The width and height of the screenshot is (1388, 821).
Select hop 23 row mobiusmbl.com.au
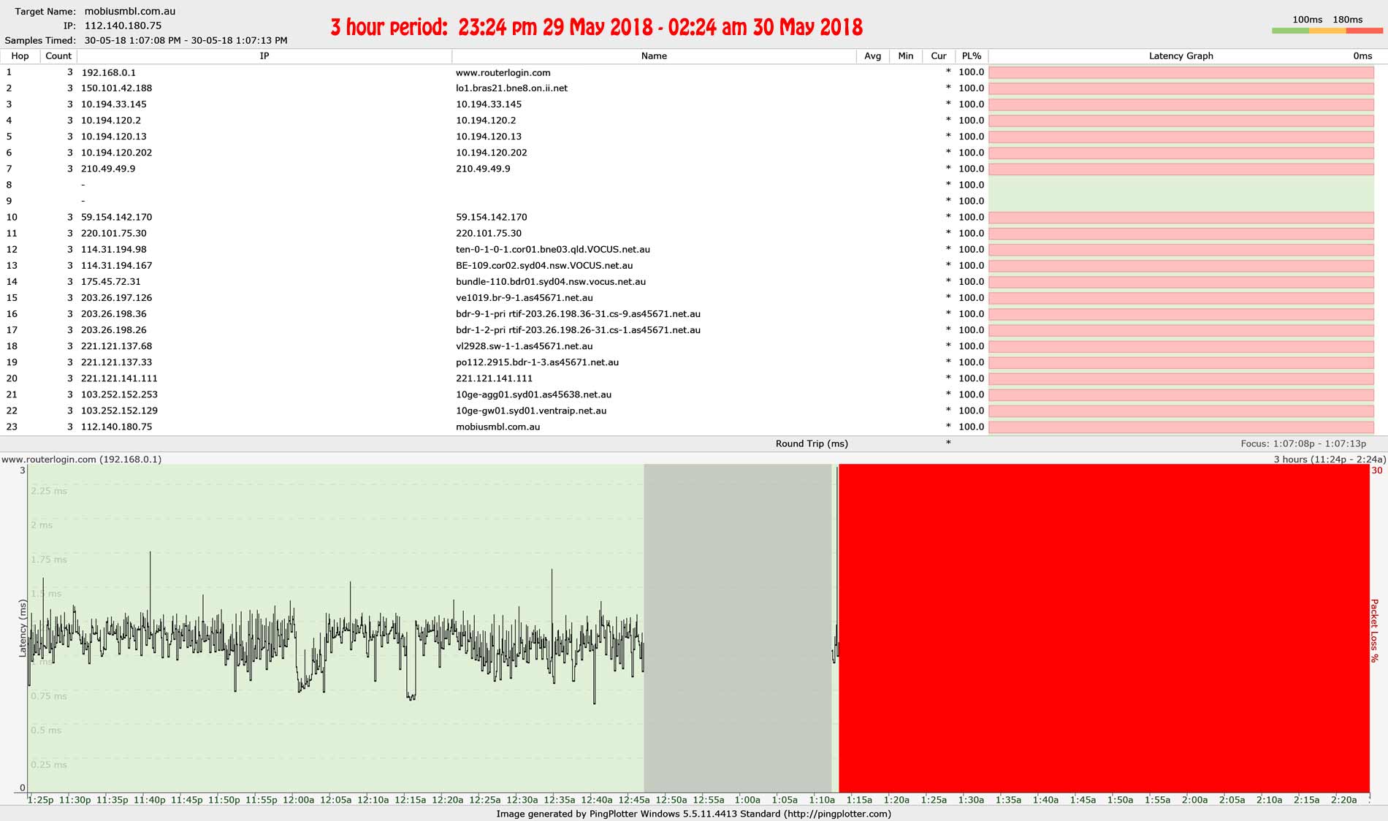coord(497,427)
